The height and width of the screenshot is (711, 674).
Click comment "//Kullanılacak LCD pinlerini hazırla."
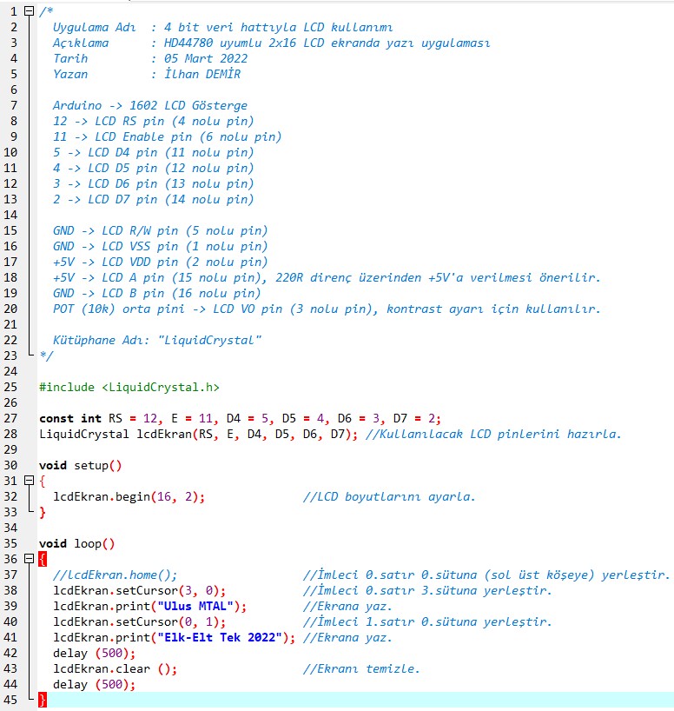point(493,434)
